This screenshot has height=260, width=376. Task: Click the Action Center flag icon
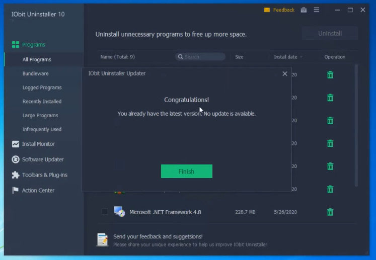point(15,190)
